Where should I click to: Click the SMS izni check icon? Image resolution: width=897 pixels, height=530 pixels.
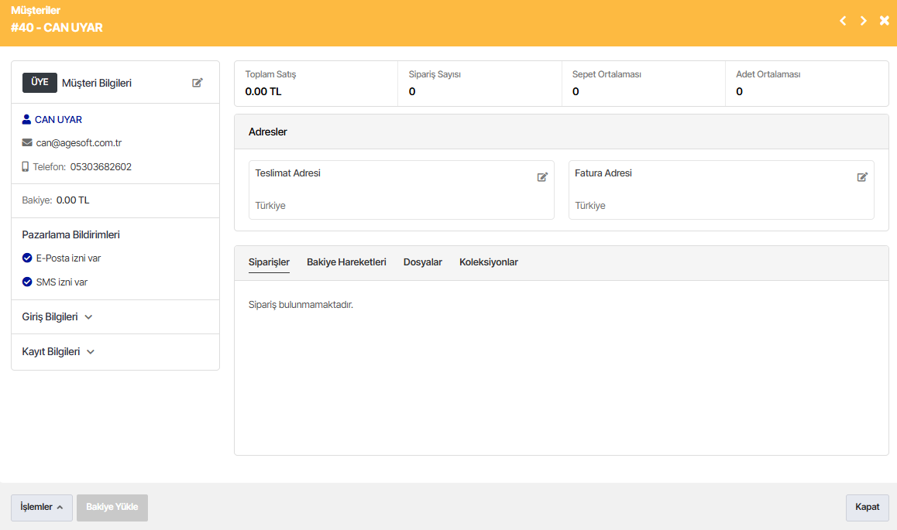point(27,282)
